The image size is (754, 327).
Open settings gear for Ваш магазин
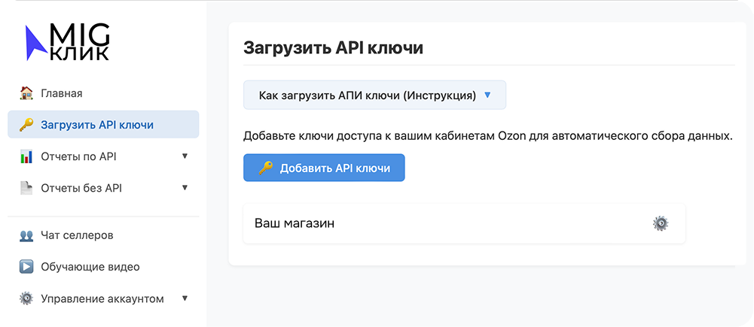[660, 223]
